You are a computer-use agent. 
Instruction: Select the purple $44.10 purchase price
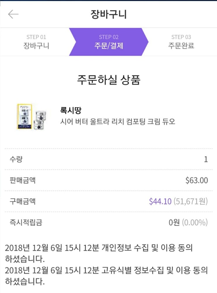(x=160, y=201)
